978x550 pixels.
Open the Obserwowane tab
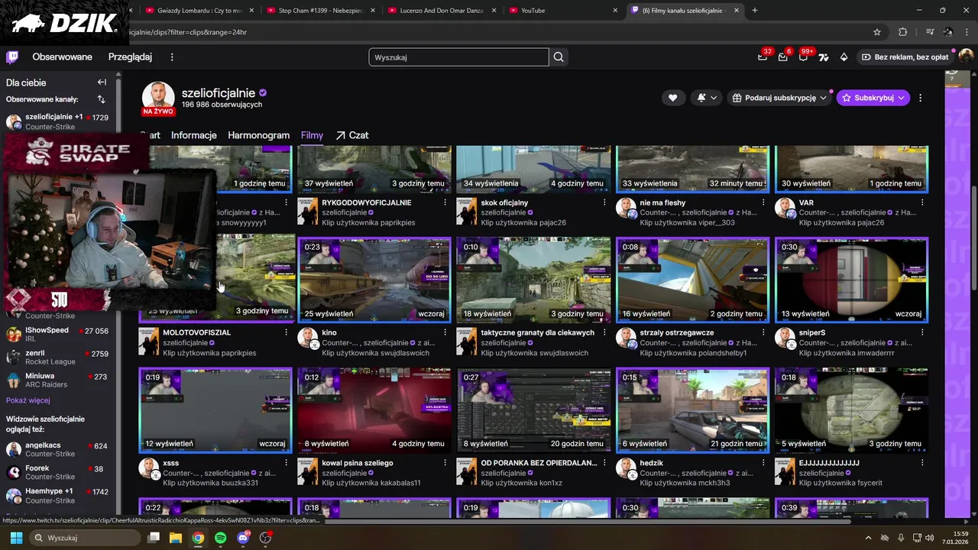point(62,57)
